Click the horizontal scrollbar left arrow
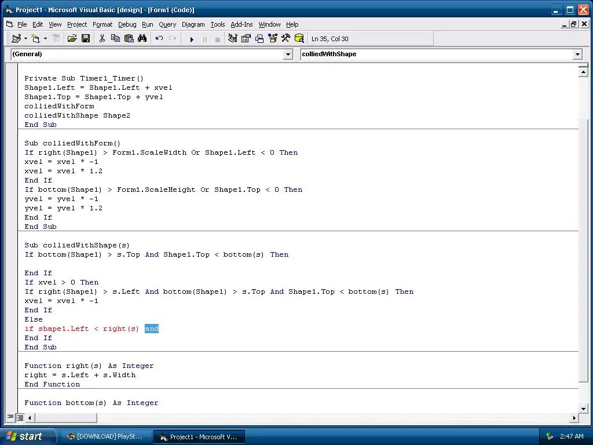This screenshot has height=445, width=593. pos(30,418)
